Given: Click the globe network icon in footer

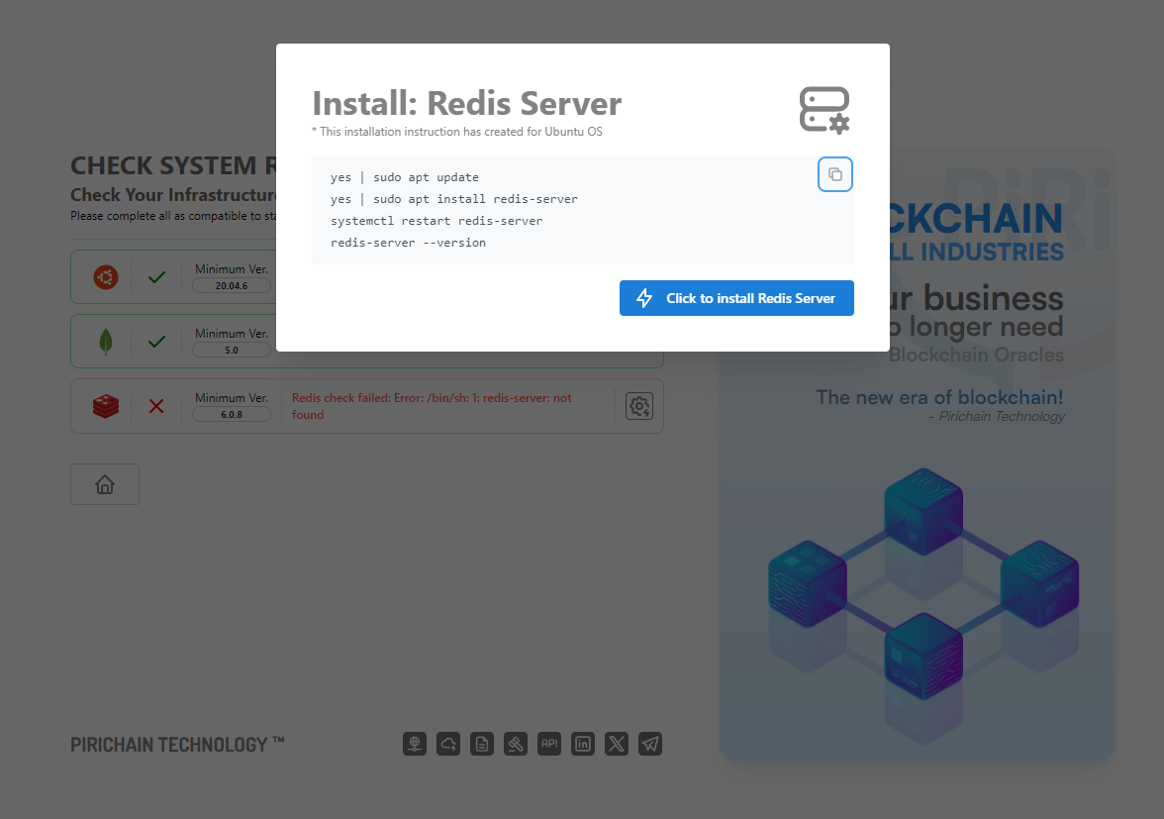Looking at the screenshot, I should click(x=415, y=744).
